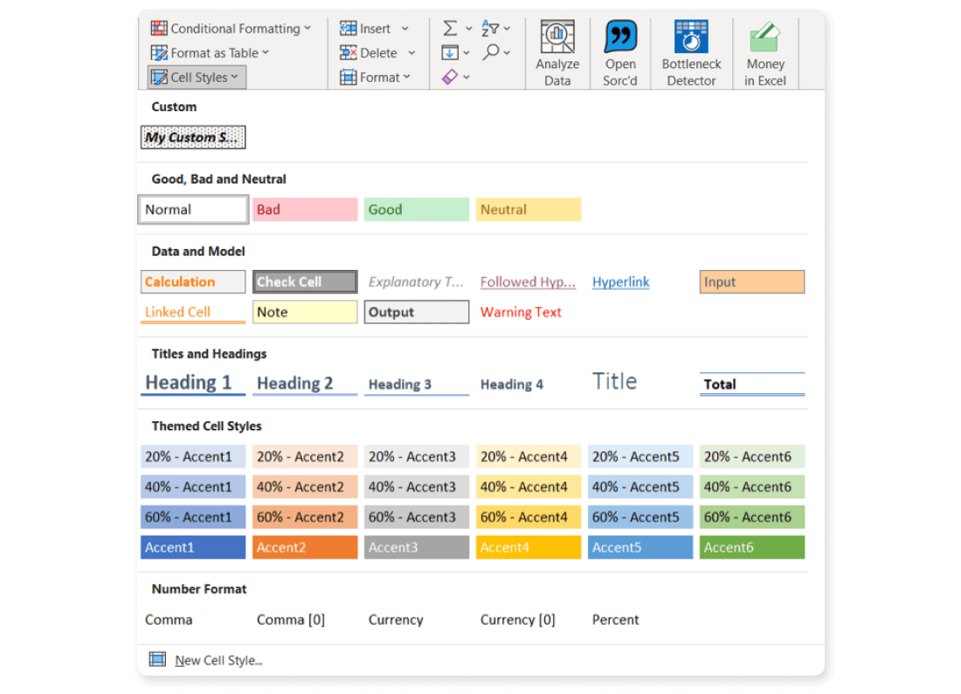The height and width of the screenshot is (694, 961).
Task: Click the Find & Select magnifier icon
Action: click(490, 52)
